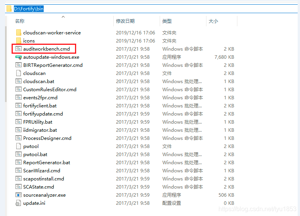The width and height of the screenshot is (300, 216).
Task: Click the events2fpr.cmd file icon
Action: tap(19, 97)
